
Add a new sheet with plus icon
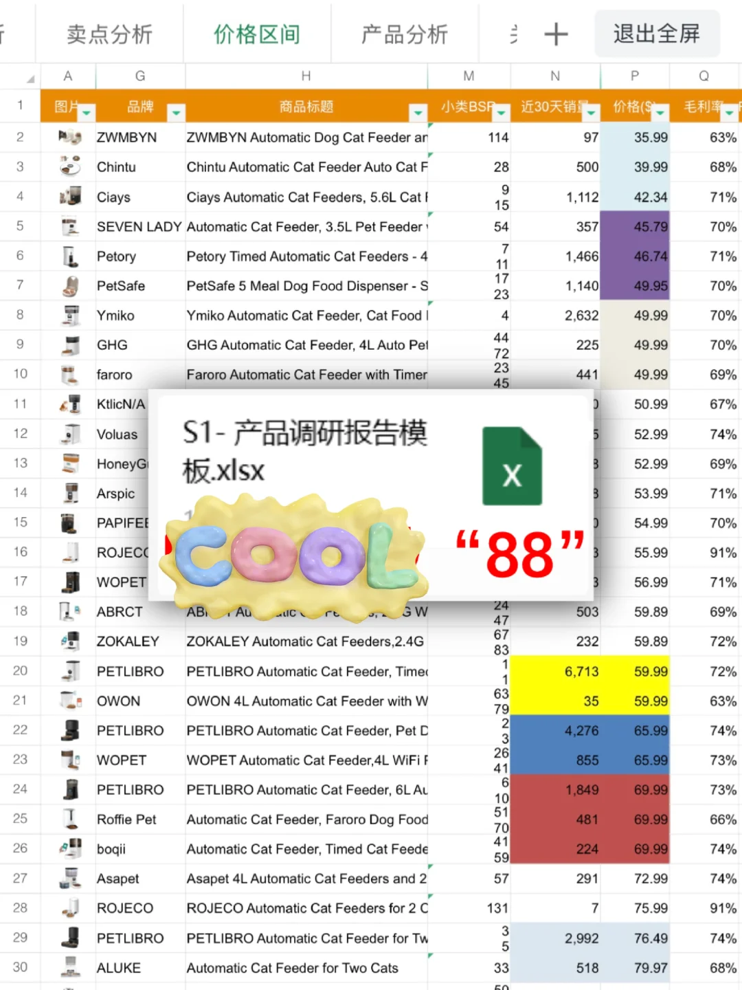pos(556,34)
